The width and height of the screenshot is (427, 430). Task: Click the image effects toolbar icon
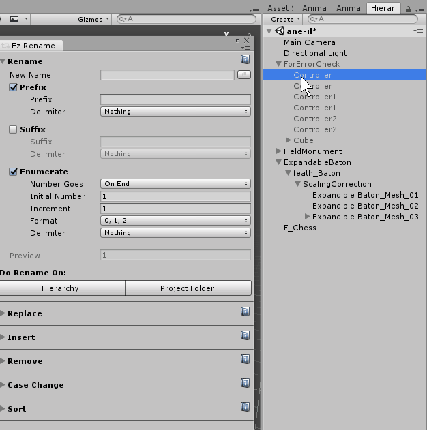click(x=14, y=19)
